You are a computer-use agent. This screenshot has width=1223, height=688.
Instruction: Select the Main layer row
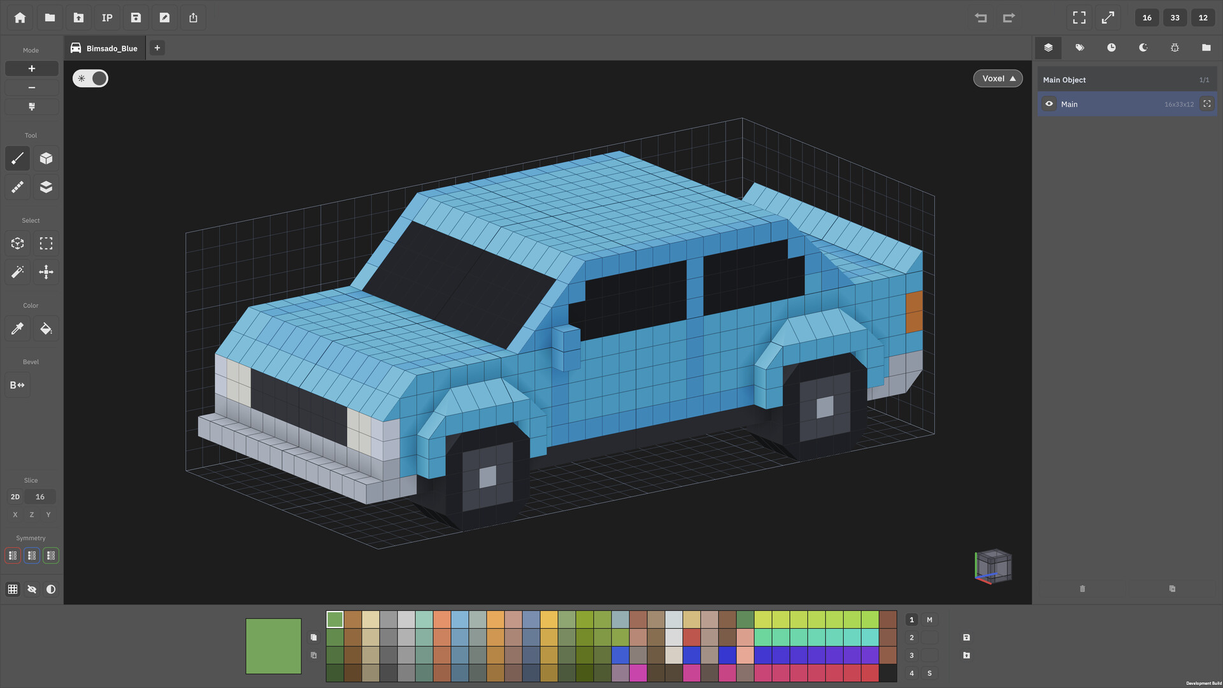pos(1127,104)
